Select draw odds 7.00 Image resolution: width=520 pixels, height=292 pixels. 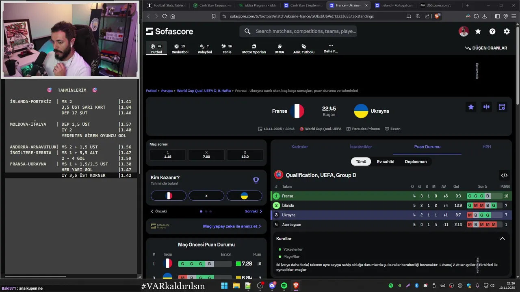[206, 155]
